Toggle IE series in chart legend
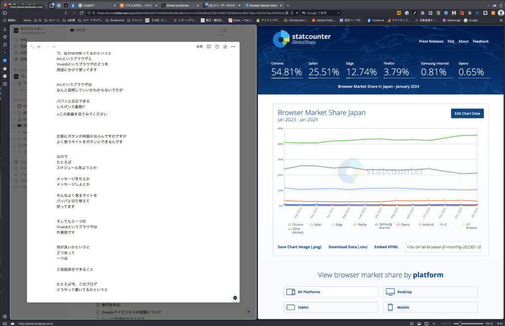 [443, 224]
